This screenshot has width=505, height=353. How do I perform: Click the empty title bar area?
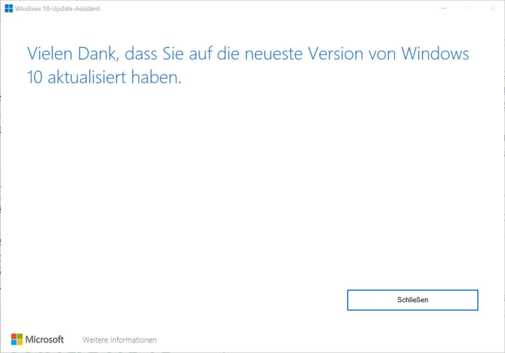pyautogui.click(x=266, y=8)
